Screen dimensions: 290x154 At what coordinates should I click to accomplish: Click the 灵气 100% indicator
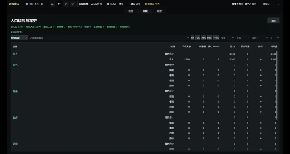coord(250,4)
